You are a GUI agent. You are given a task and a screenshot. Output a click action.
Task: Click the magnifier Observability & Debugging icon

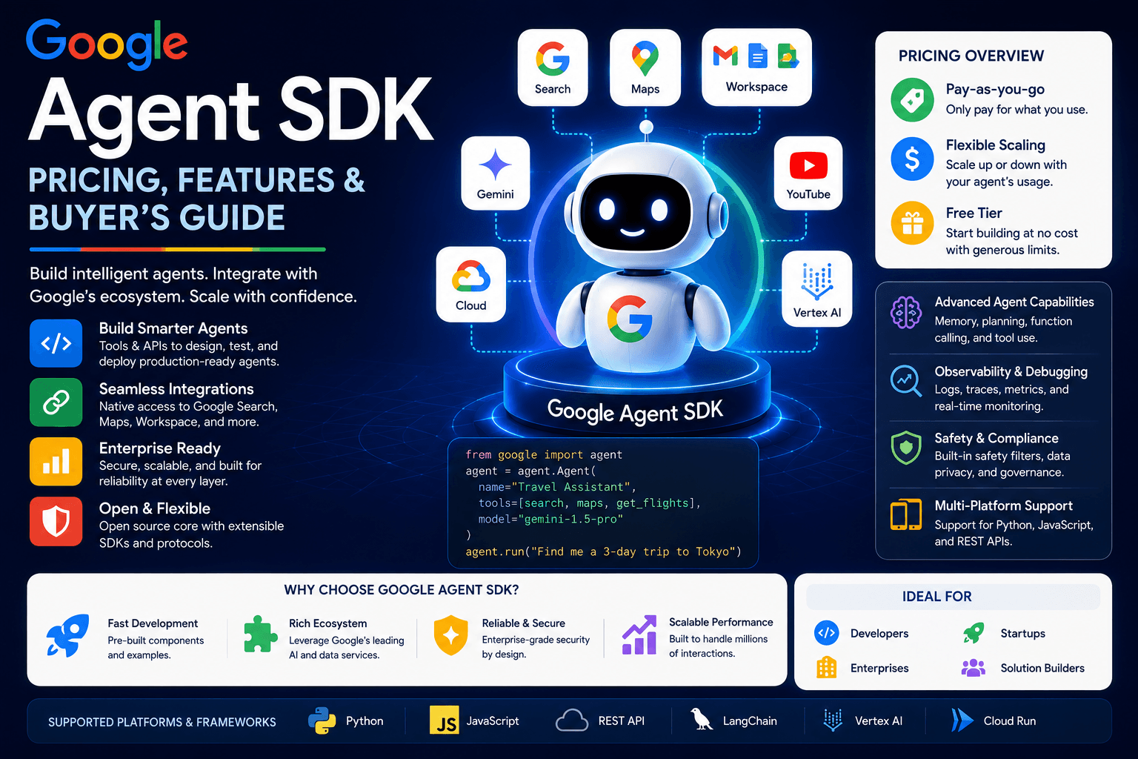tap(905, 380)
